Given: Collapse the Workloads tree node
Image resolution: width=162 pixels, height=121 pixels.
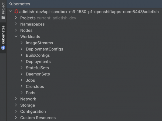Looking at the screenshot, I should [x=16, y=37].
